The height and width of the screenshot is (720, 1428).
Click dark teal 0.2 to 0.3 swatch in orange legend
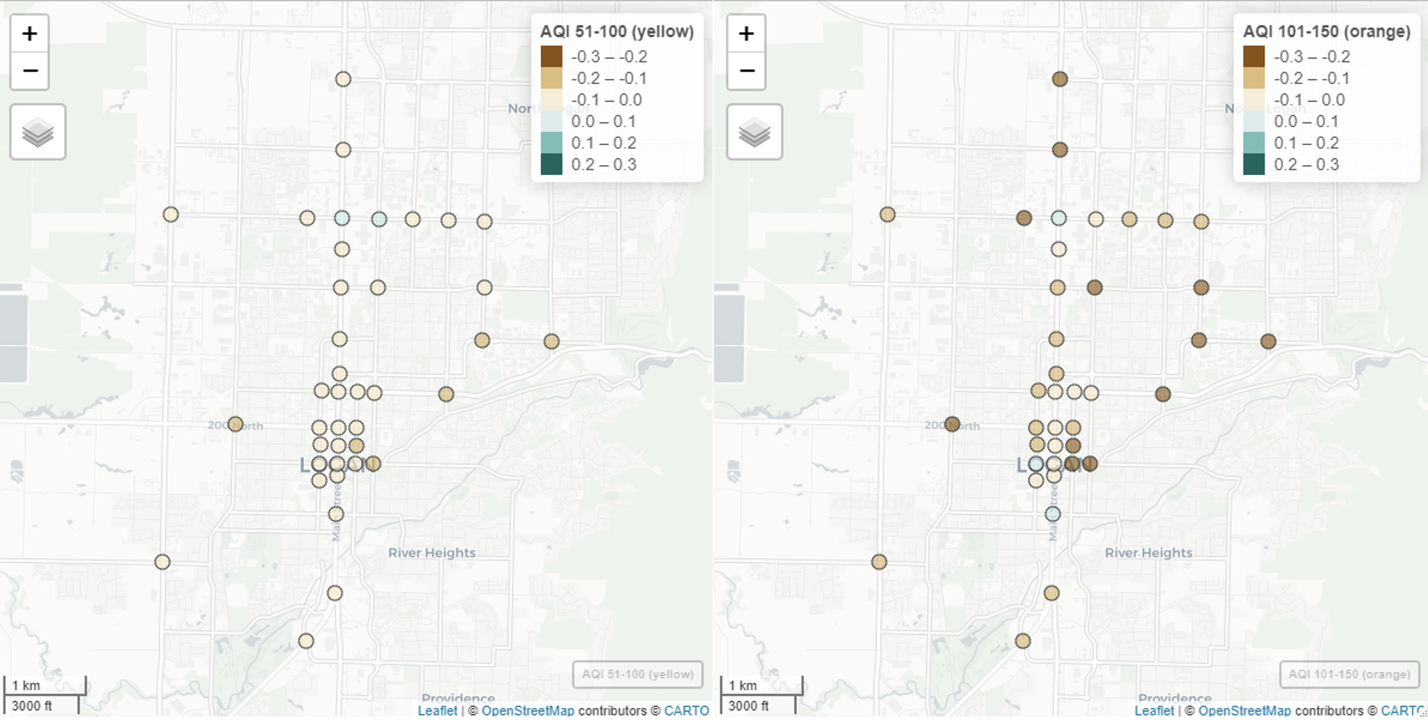tap(1254, 165)
